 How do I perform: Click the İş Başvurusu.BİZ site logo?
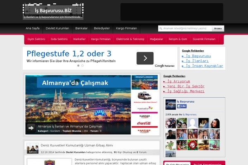tap(53, 12)
